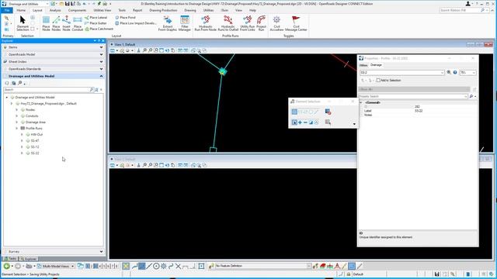
Task: Open the File tab
Action: pyautogui.click(x=7, y=10)
